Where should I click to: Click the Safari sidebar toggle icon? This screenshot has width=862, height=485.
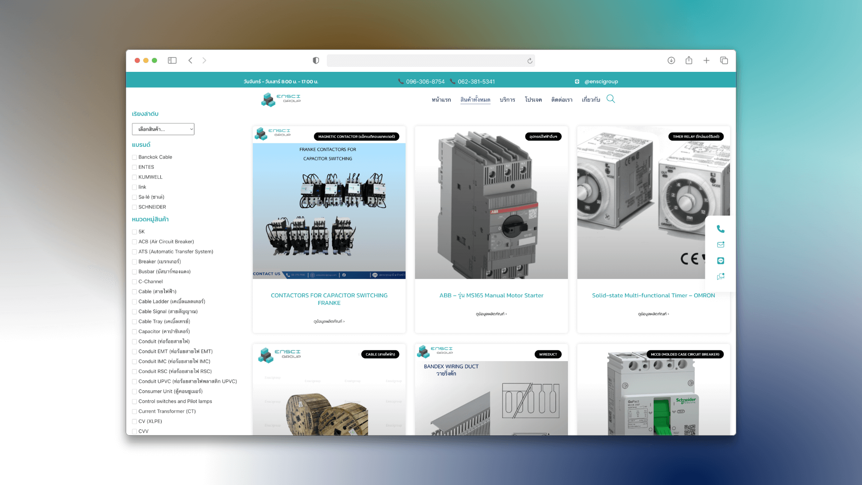tap(172, 61)
